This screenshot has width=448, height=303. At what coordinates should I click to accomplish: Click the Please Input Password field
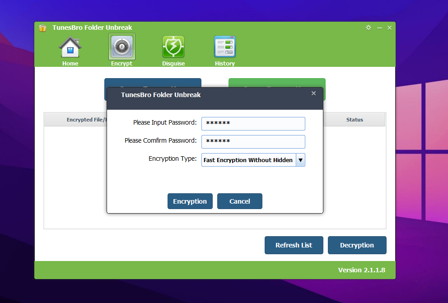253,123
